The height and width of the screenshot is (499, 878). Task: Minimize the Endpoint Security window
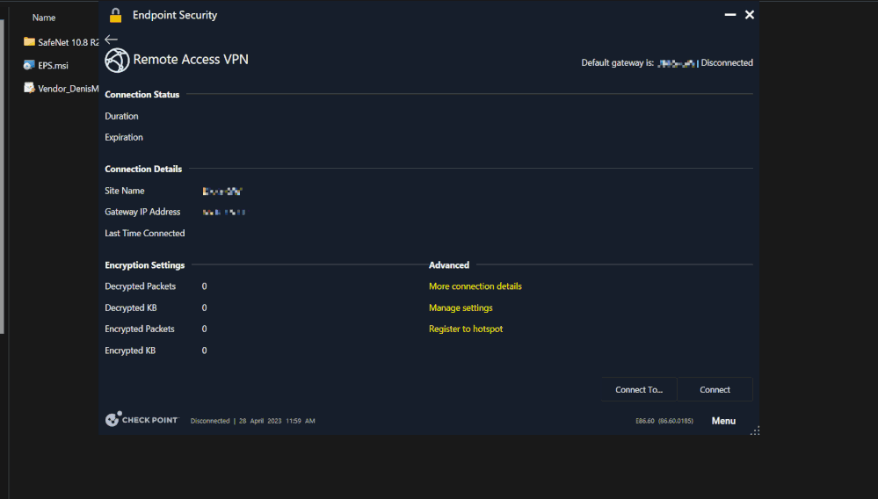(729, 15)
